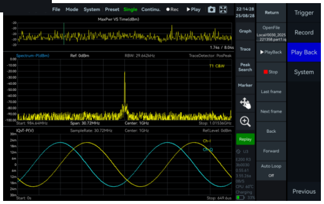324x204 pixels.
Task: Open the Graph panel
Action: click(245, 31)
